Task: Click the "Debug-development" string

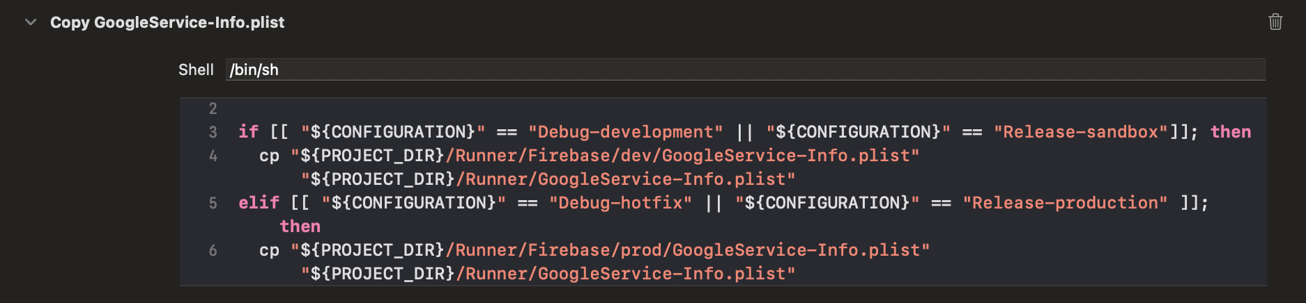Action: pyautogui.click(x=625, y=132)
